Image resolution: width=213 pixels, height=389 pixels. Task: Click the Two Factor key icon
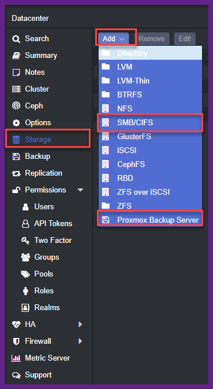26,241
